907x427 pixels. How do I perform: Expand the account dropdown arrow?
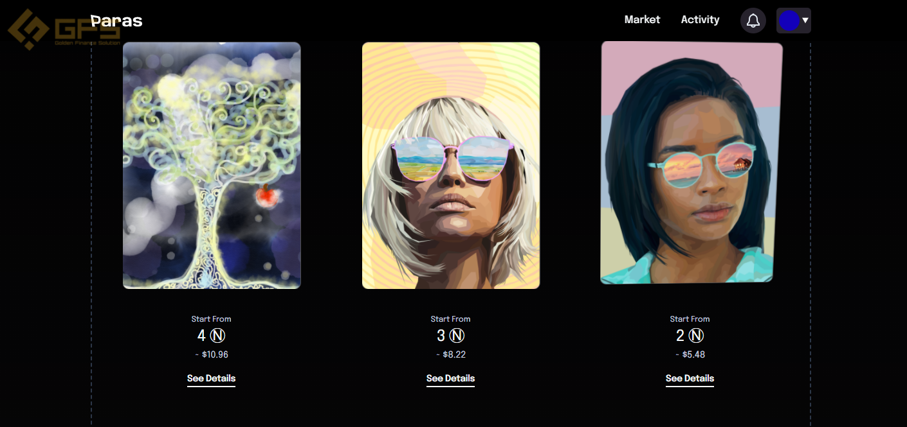tap(805, 21)
